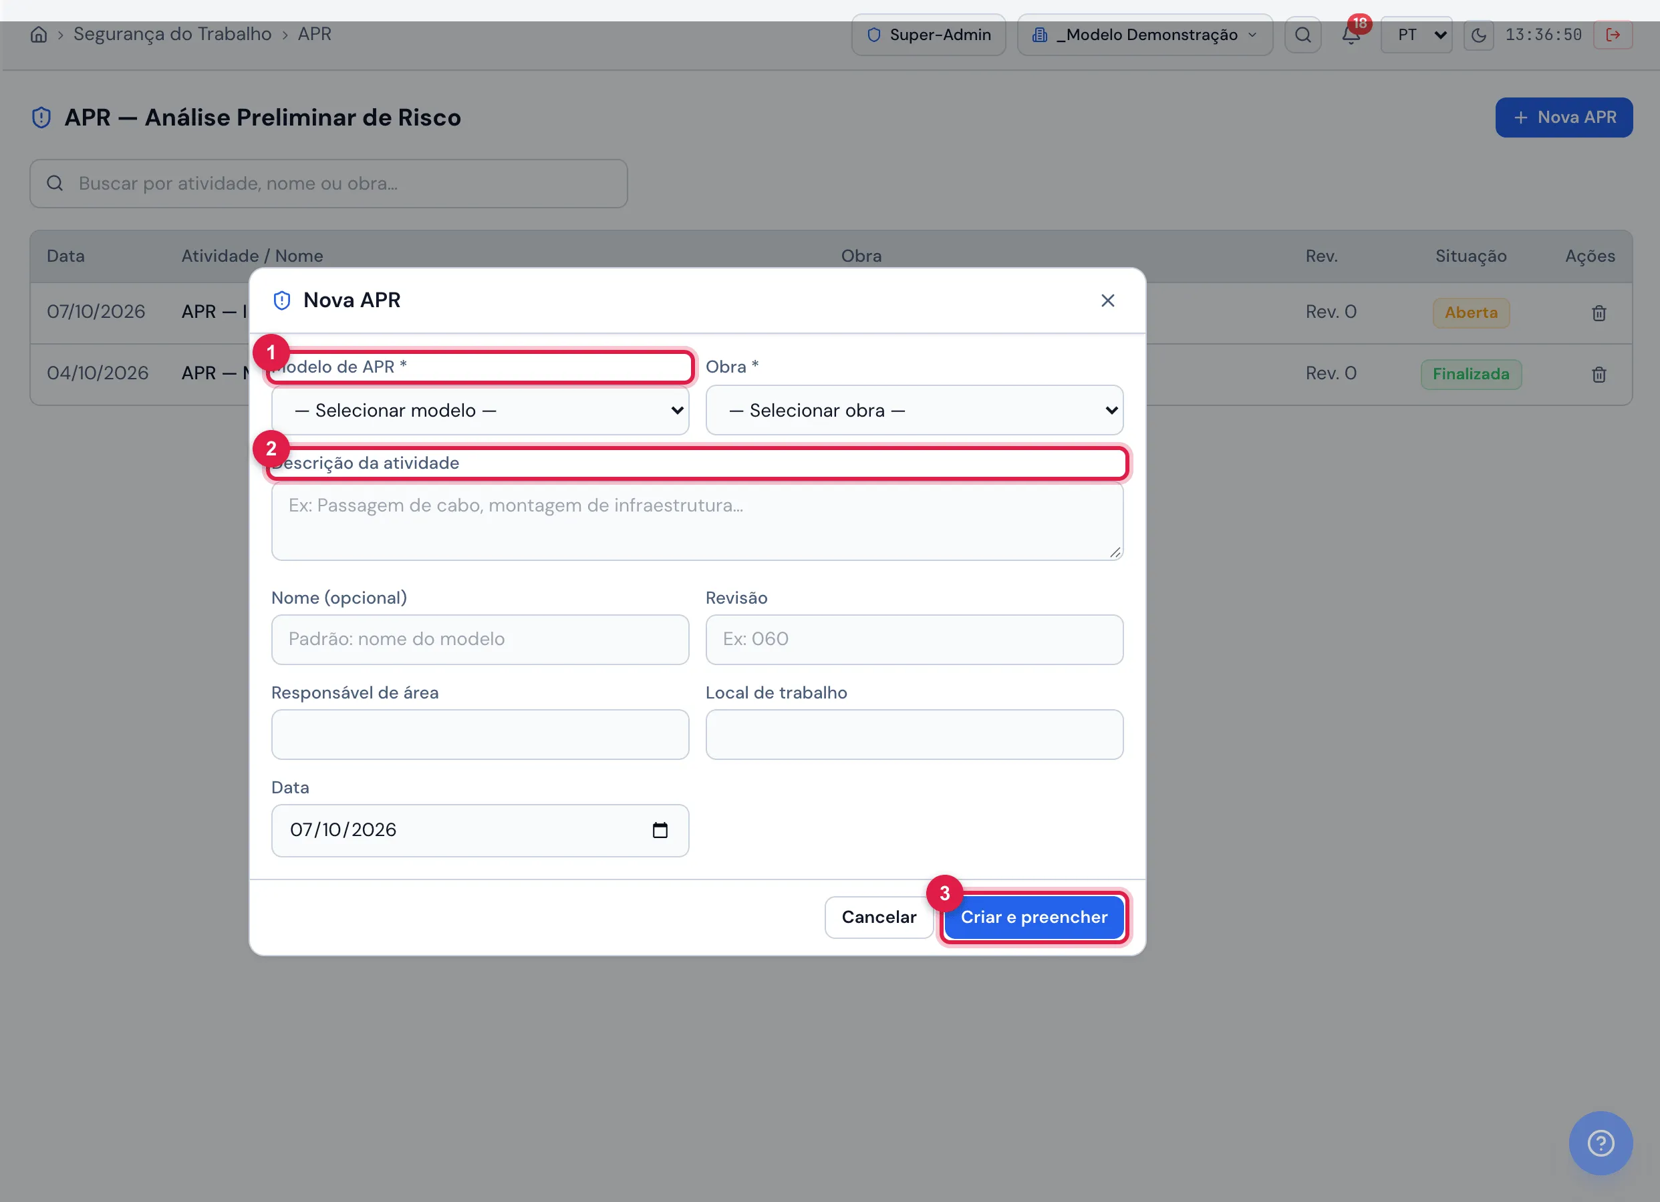
Task: Click the Data field showing 07/10/2026
Action: (480, 830)
